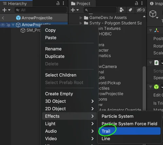Open the Video submenu
This screenshot has width=163, height=145.
pos(69,139)
